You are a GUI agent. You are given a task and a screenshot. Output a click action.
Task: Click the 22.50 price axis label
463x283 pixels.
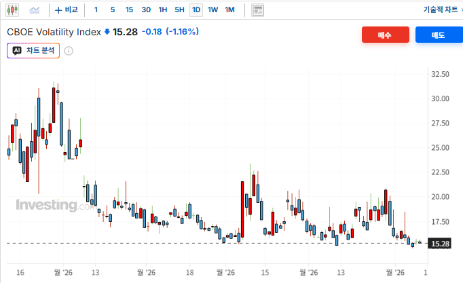tap(440, 172)
